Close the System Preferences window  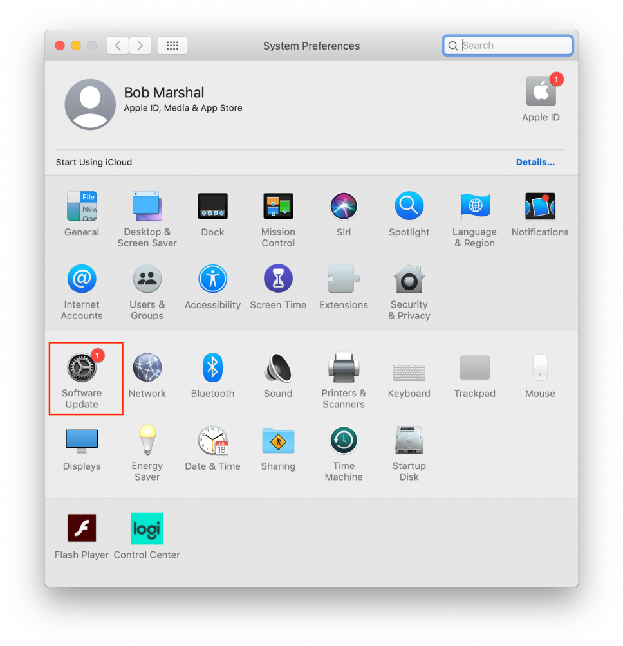click(60, 45)
